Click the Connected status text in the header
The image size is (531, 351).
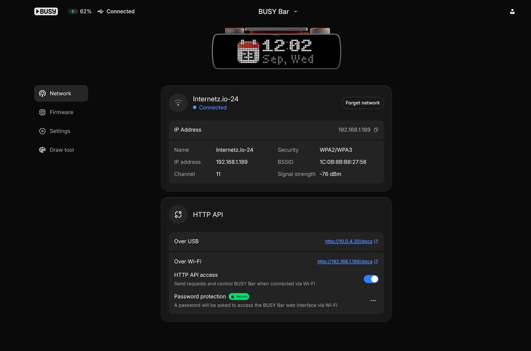point(120,11)
